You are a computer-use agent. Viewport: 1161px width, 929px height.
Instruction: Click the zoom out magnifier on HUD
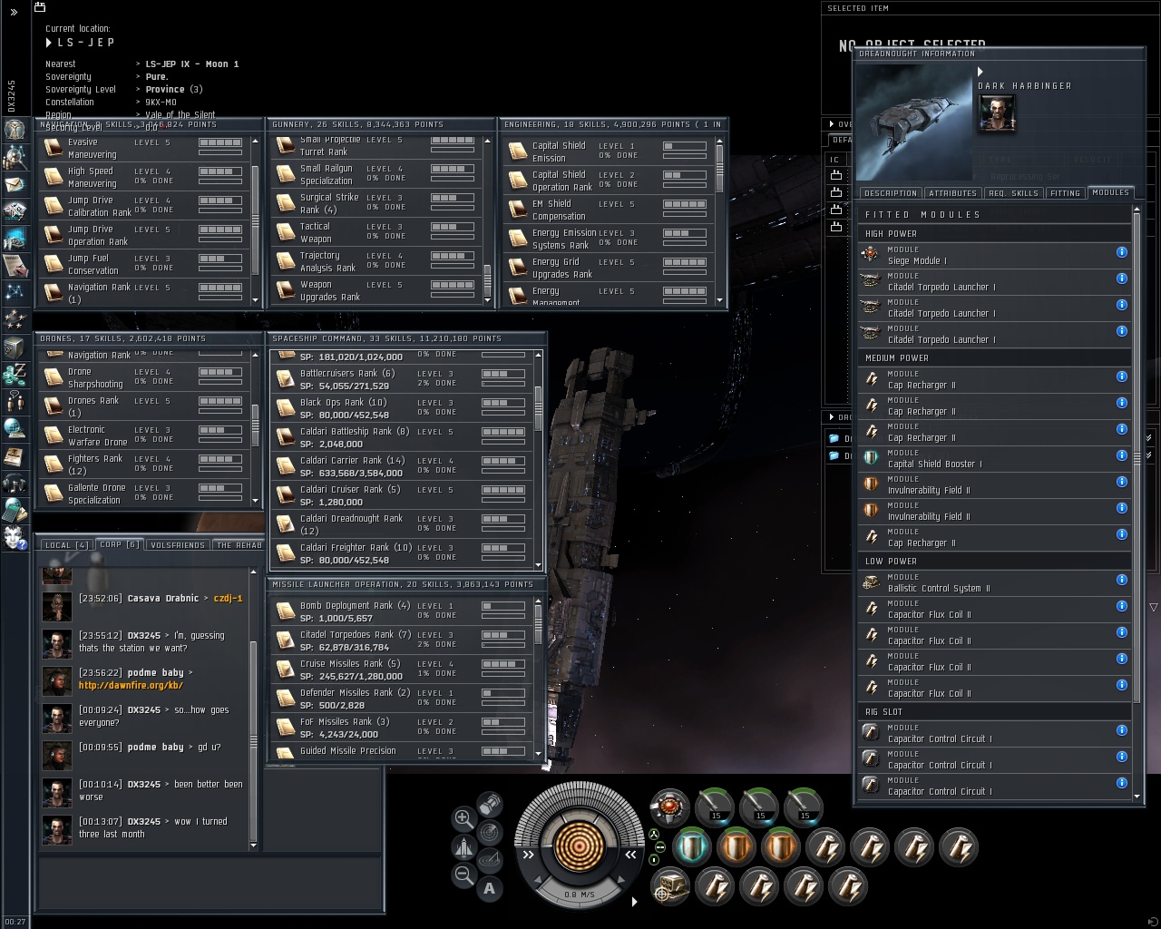(463, 875)
